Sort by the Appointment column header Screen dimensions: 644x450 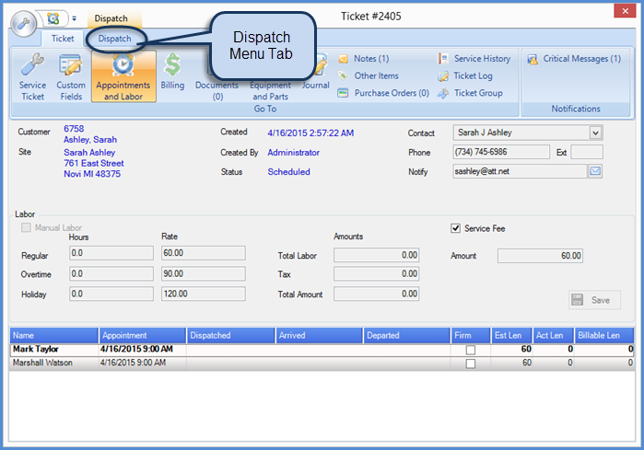[x=143, y=336]
